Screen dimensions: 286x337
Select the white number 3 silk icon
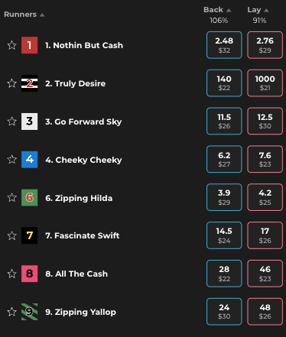[29, 122]
